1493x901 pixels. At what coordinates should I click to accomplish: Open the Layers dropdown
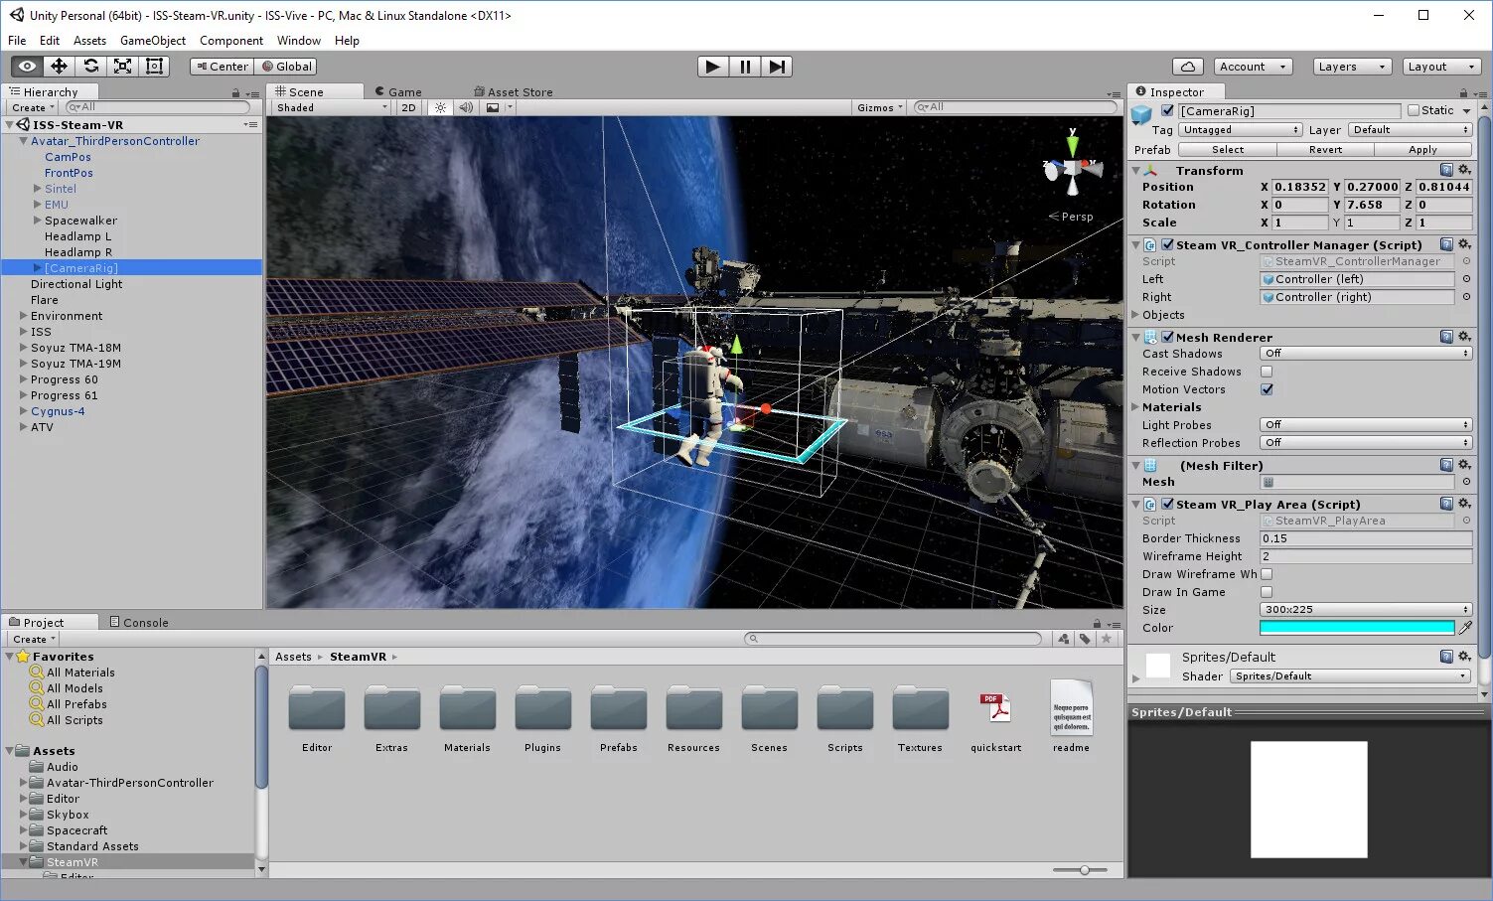click(x=1351, y=67)
